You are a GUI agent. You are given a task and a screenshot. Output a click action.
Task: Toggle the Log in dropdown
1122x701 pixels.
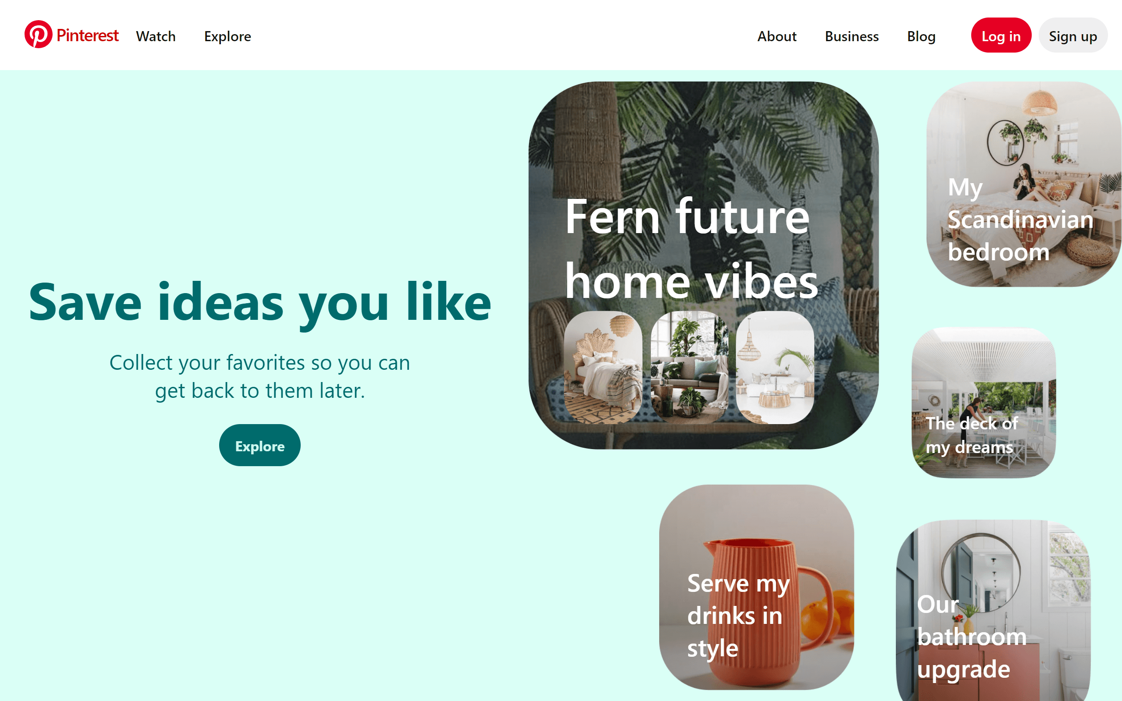coord(1000,36)
